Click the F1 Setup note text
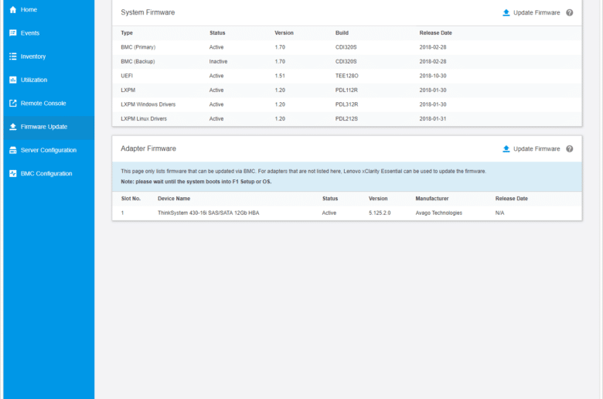603x399 pixels. tap(196, 182)
